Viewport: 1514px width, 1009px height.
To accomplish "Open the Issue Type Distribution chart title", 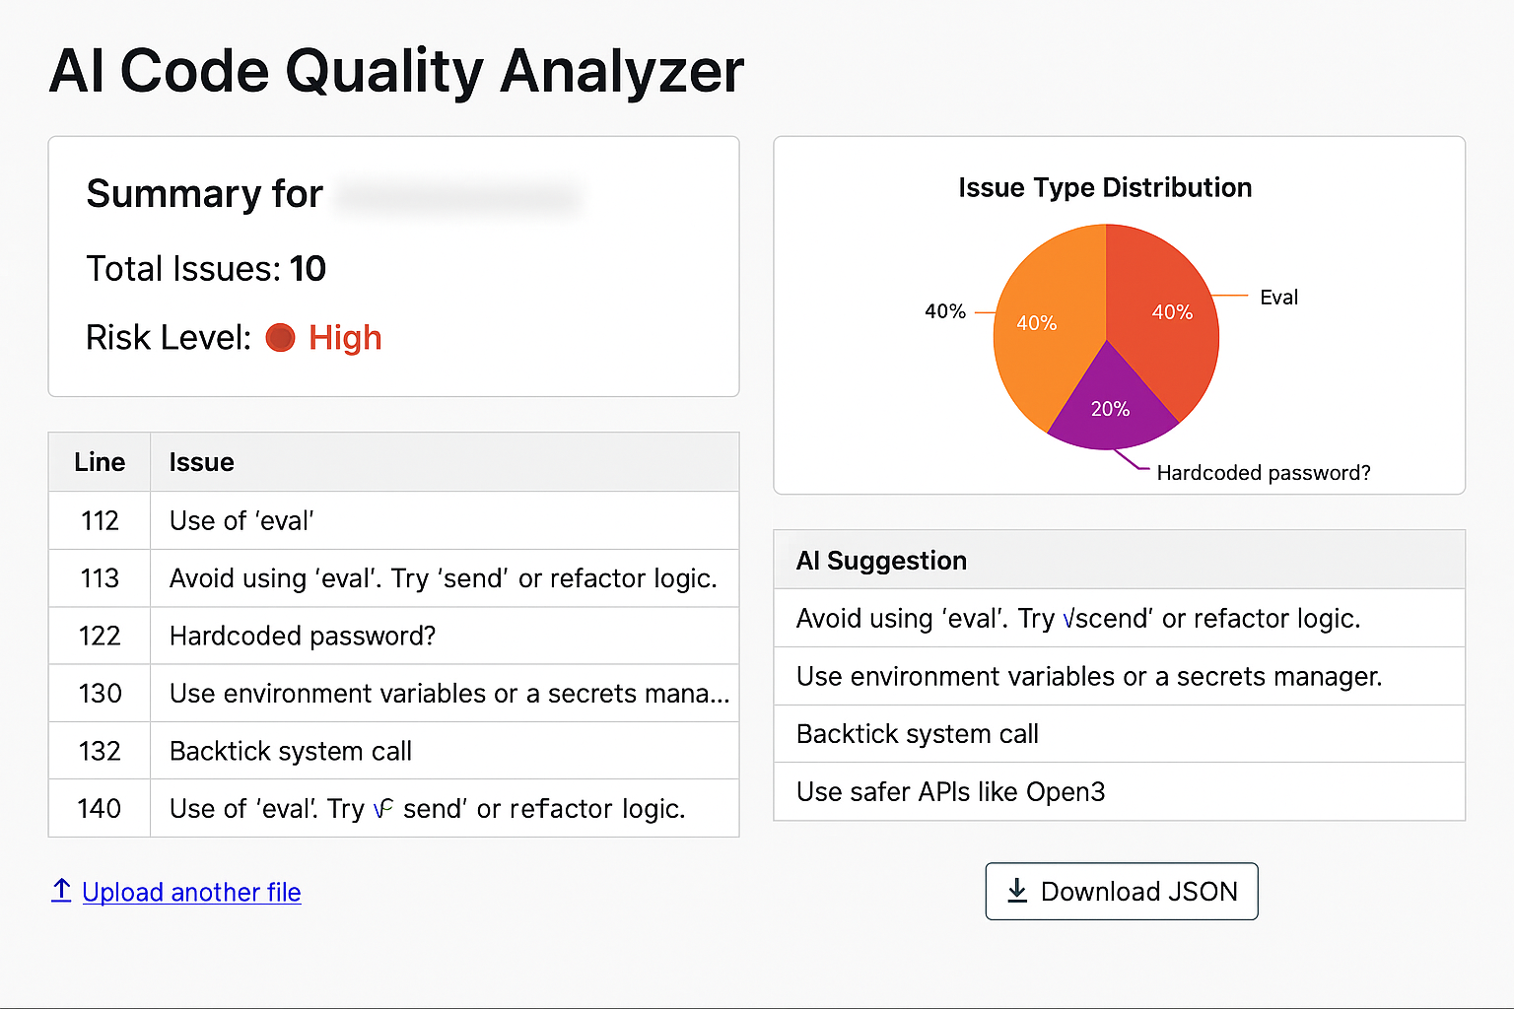I will point(1105,187).
